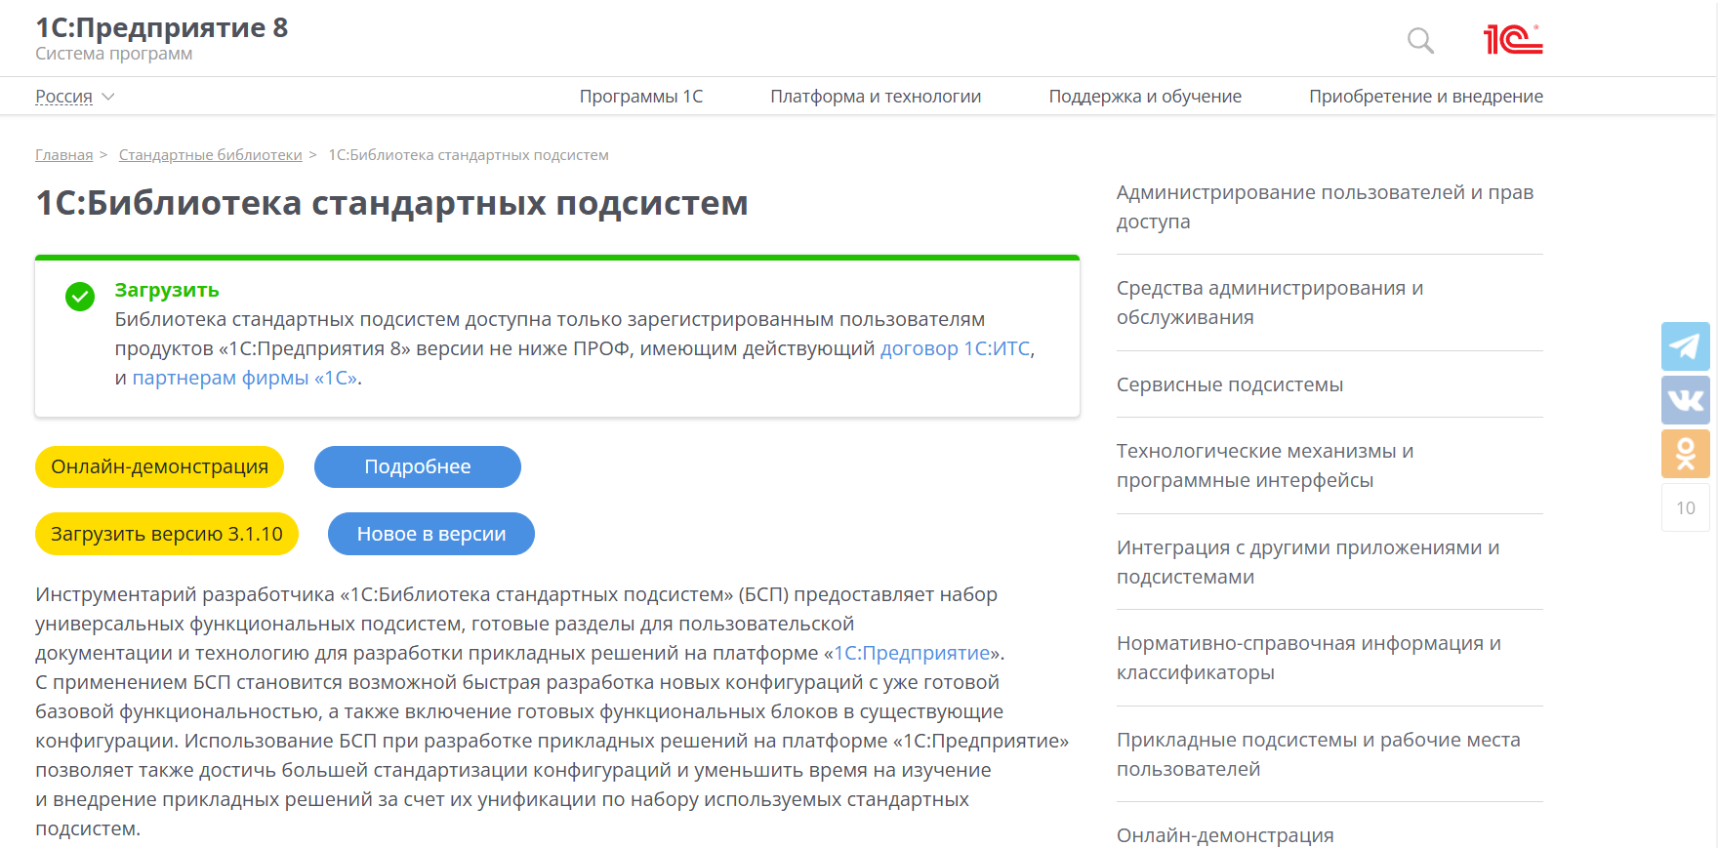Click the 1С:Предприятие 8 site title
This screenshot has width=1718, height=848.
pos(162,27)
